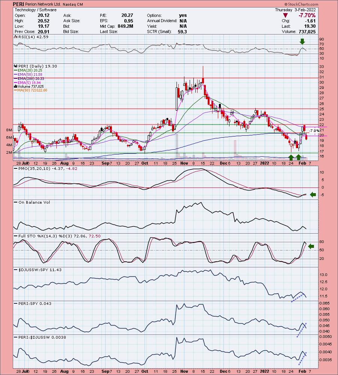Image resolution: width=338 pixels, height=375 pixels.
Task: Click the EMA(5) 19.94 legend entry
Action: [x=27, y=82]
